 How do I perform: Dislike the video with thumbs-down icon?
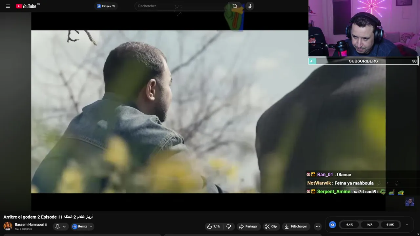click(229, 226)
